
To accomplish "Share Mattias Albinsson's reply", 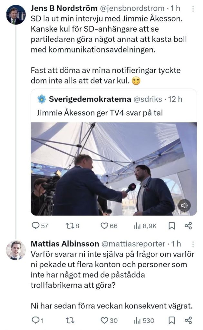I will [188, 320].
